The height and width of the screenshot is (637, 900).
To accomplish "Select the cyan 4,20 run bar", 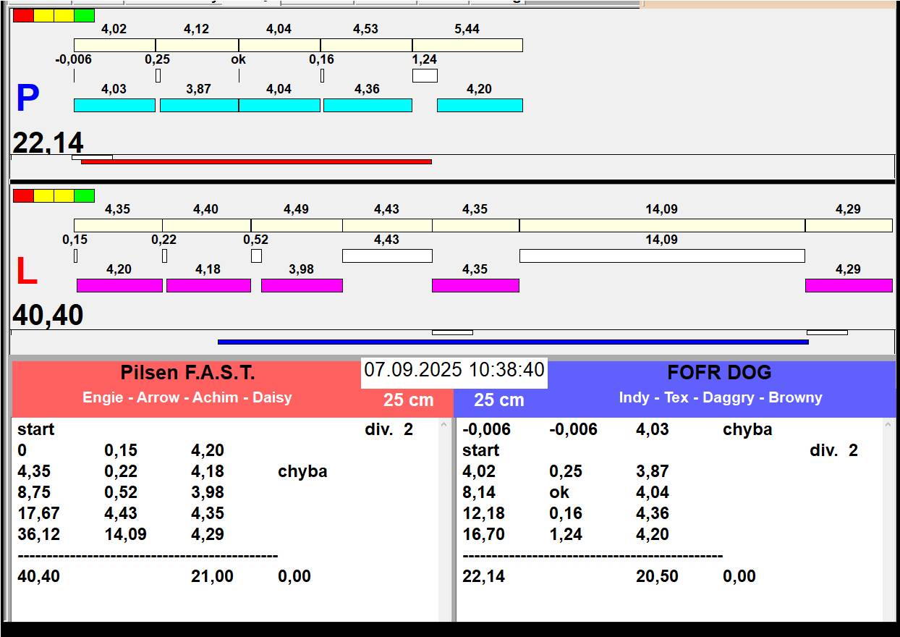I will 480,106.
